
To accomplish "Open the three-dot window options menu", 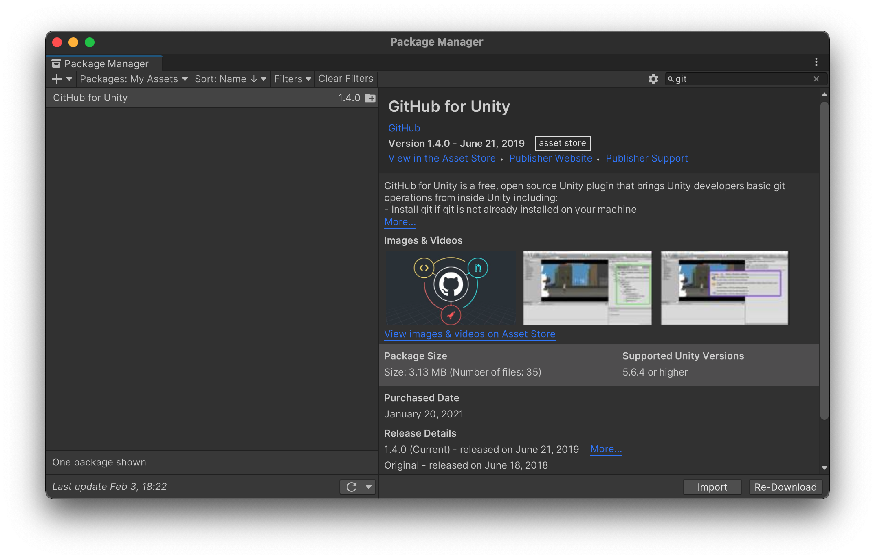I will point(816,62).
